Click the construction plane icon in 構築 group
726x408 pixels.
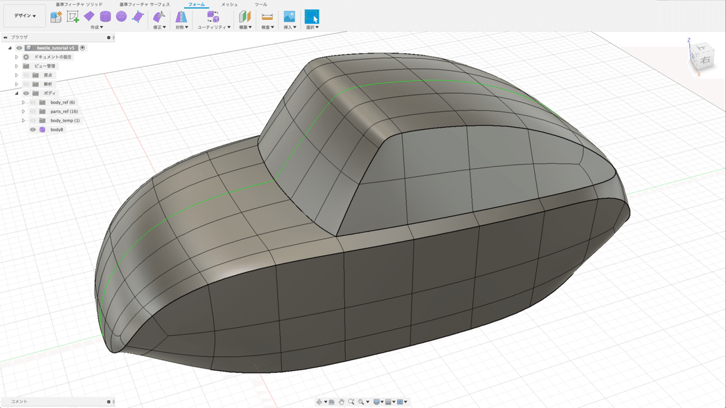coord(244,17)
